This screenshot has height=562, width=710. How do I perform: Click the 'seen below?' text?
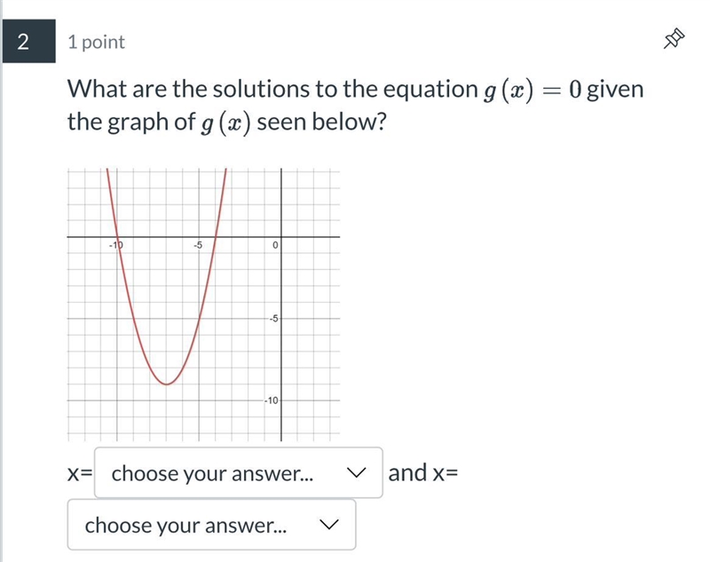click(321, 122)
